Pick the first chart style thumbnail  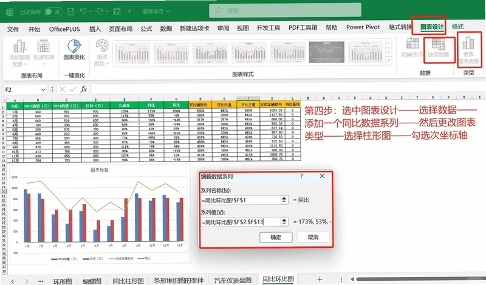pos(132,53)
